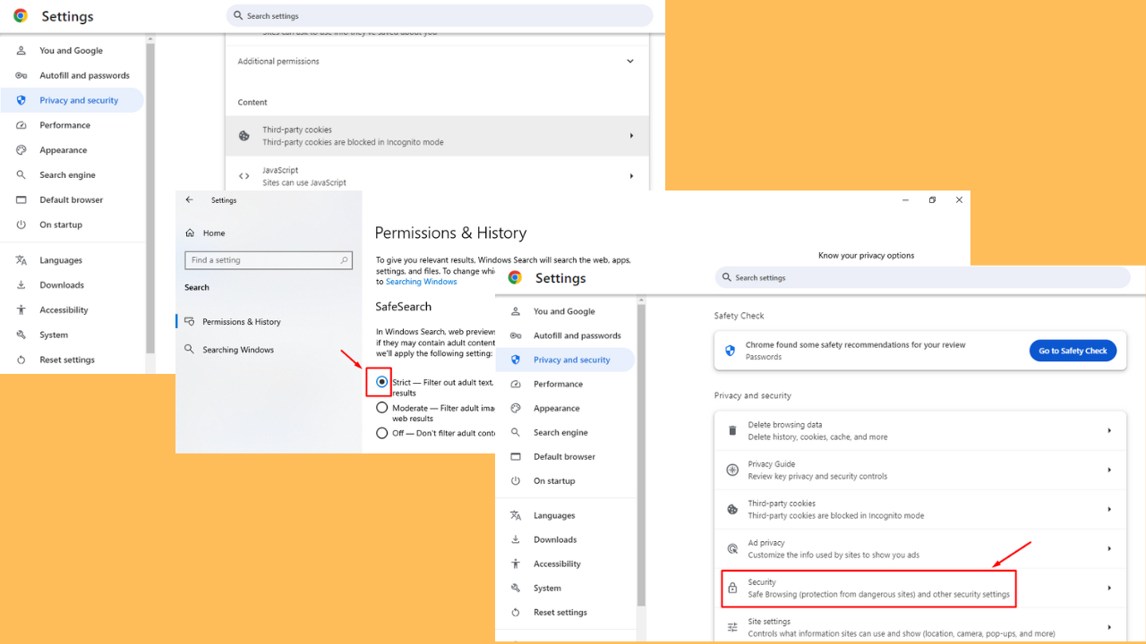Image resolution: width=1146 pixels, height=644 pixels.
Task: Open You and Google in Safety Check window sidebar
Action: click(x=564, y=311)
